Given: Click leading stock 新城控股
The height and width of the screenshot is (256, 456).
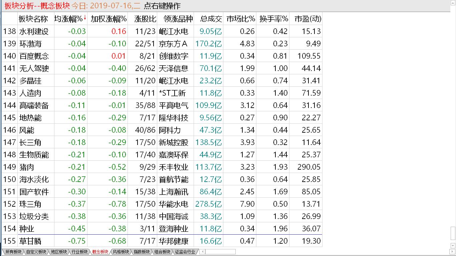Looking at the screenshot, I should pos(174,142).
